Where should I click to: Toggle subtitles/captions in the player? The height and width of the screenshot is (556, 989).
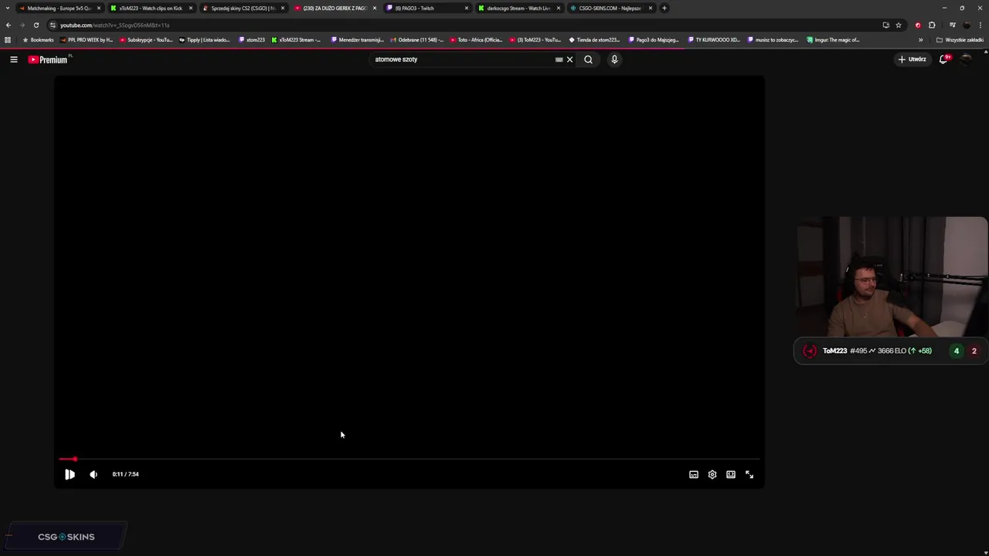coord(694,474)
